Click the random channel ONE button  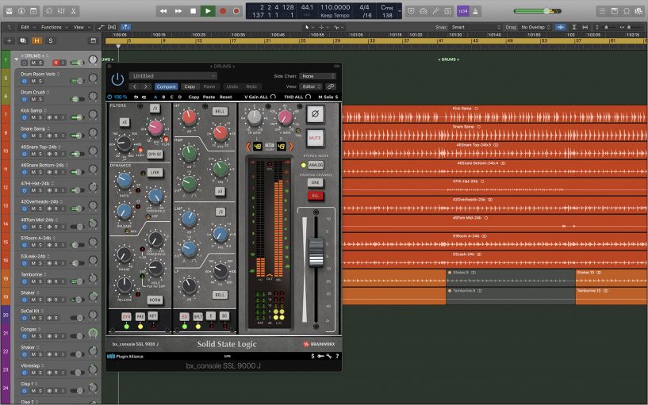click(316, 182)
